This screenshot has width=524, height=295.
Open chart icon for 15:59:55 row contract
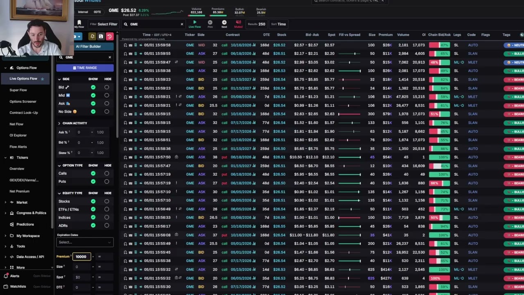click(x=254, y=54)
